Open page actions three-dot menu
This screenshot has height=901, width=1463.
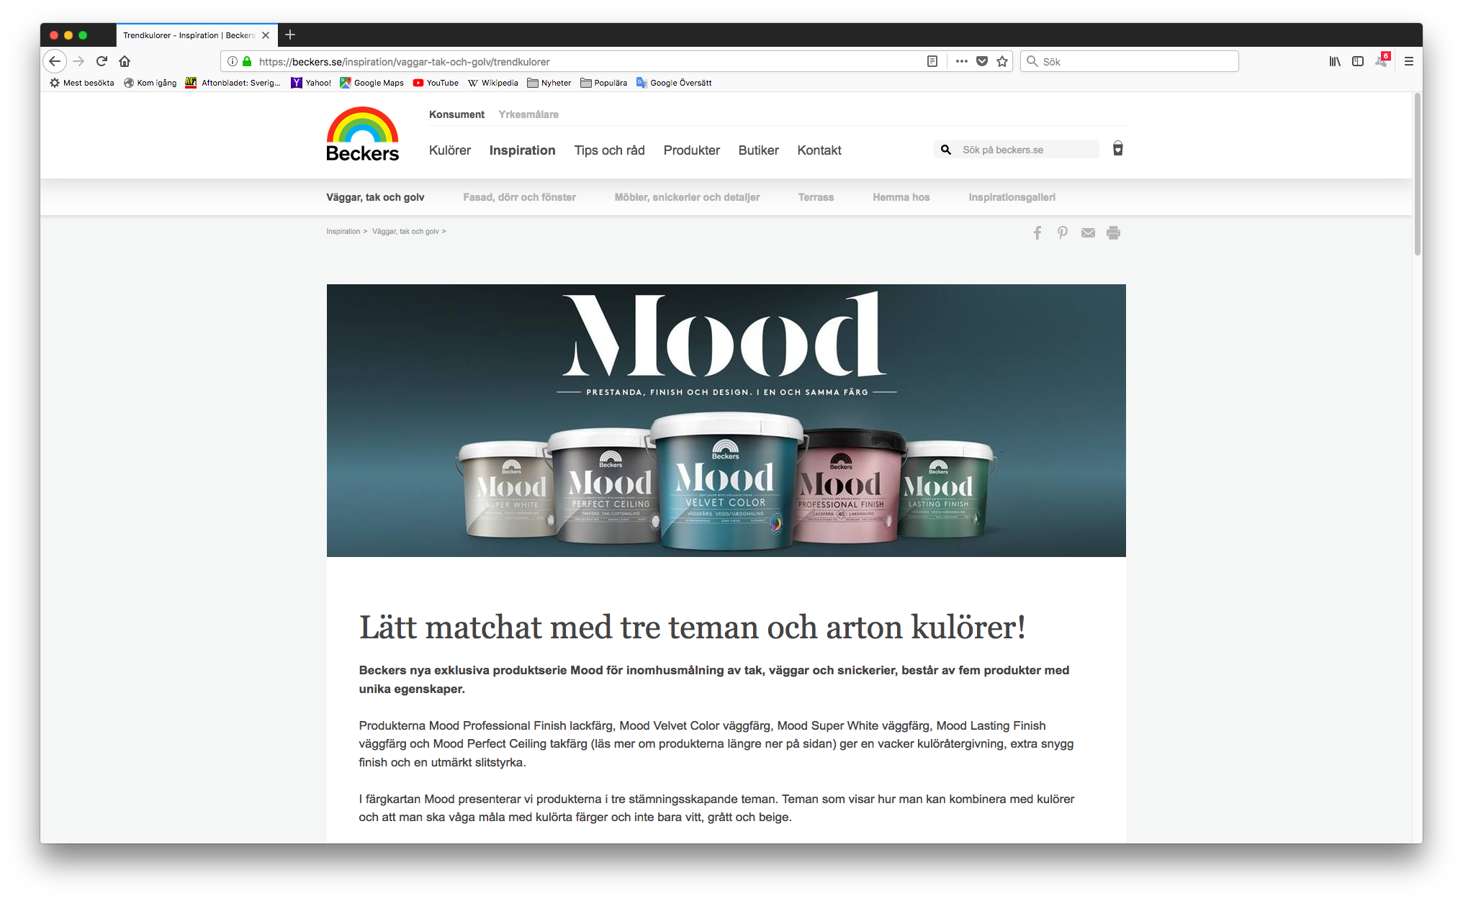pos(961,61)
